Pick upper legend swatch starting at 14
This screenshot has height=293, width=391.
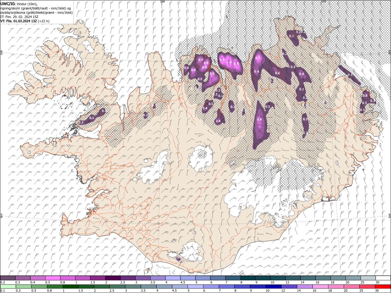pos(308,278)
